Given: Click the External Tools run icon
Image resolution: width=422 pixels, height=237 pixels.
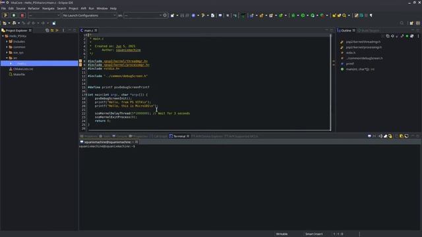Looking at the screenshot, I should 322,15.
